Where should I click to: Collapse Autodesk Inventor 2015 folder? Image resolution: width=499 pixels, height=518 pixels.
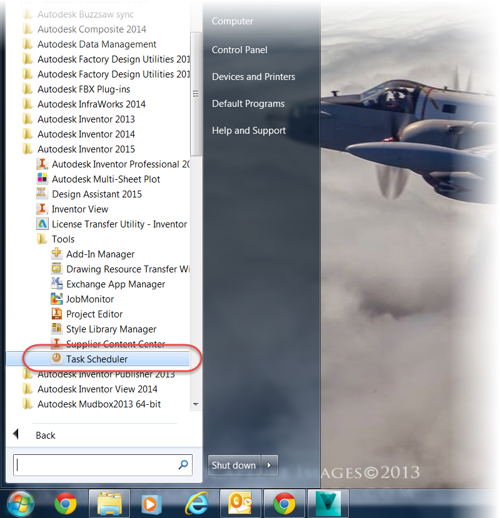tap(79, 149)
